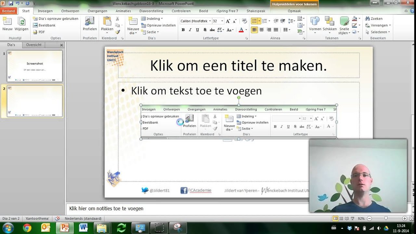Open font color dropdown arrow
This screenshot has width=416, height=234.
pos(245,30)
